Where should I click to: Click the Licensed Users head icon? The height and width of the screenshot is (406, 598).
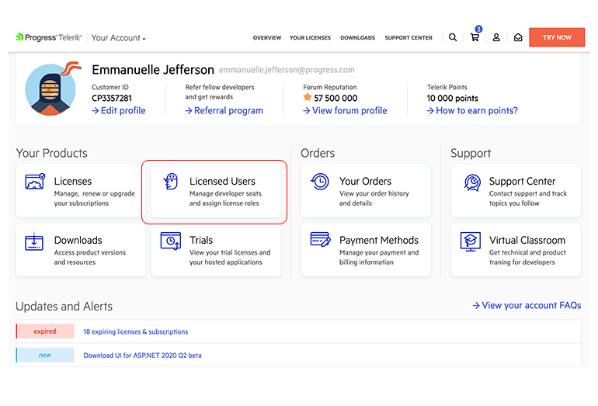[x=171, y=182]
